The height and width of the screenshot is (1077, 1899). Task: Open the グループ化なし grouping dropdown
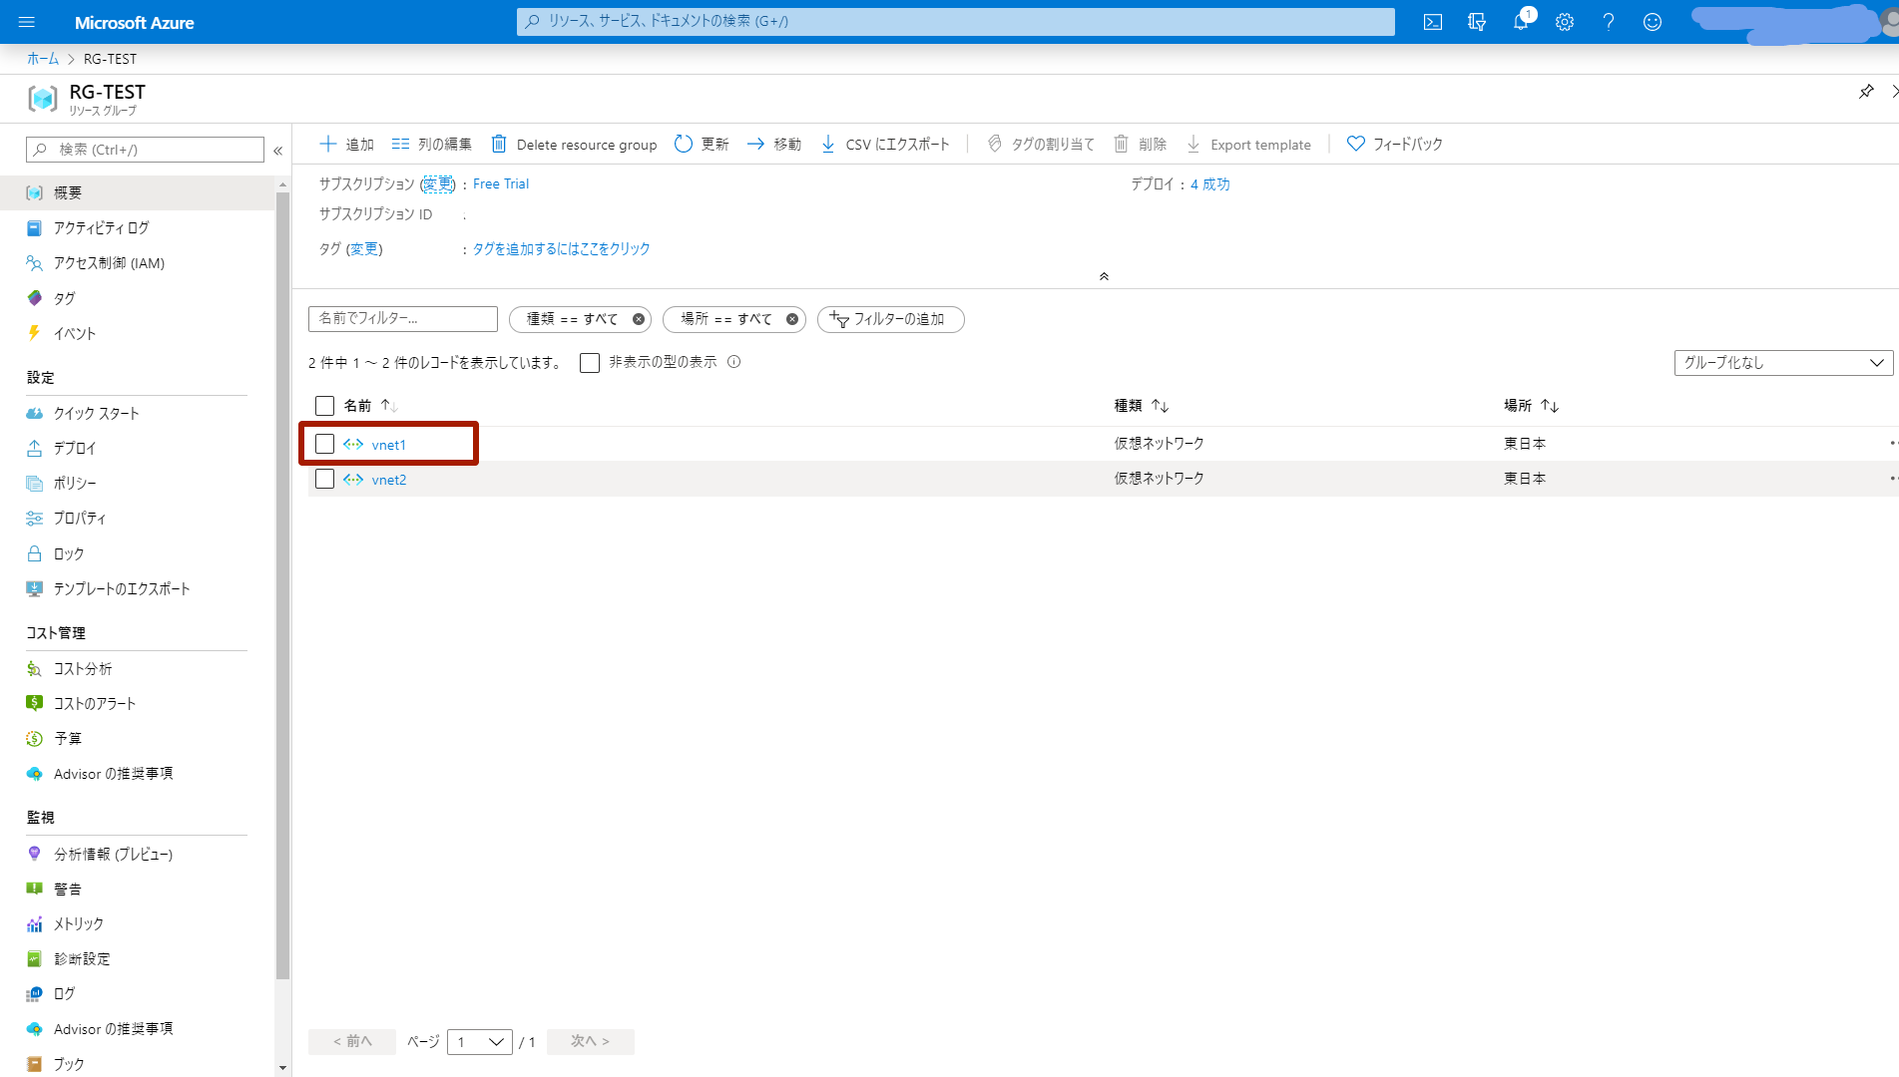[1782, 363]
